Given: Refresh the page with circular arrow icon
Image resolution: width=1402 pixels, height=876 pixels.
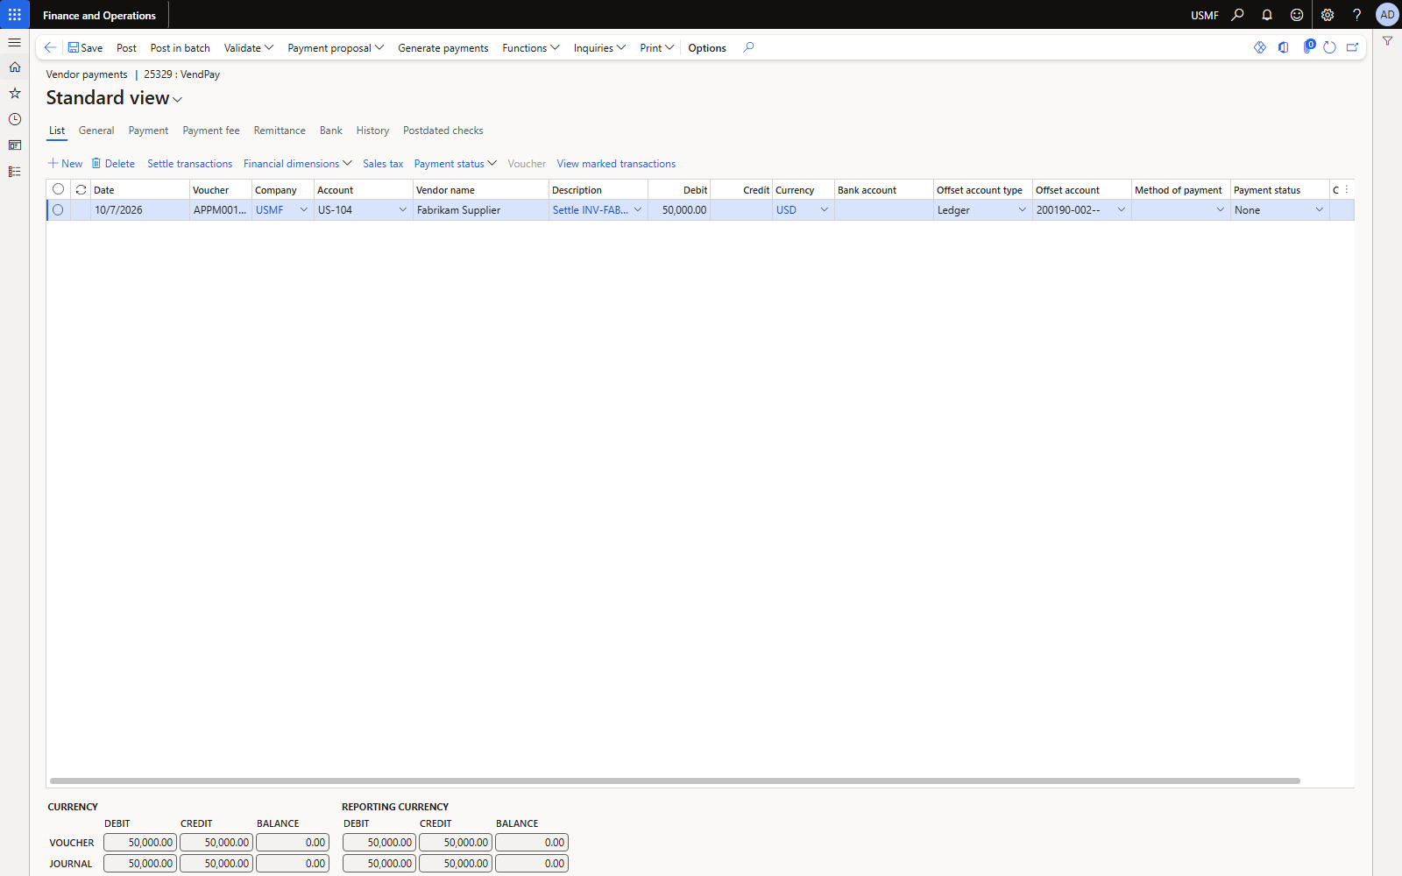Looking at the screenshot, I should tap(1330, 47).
